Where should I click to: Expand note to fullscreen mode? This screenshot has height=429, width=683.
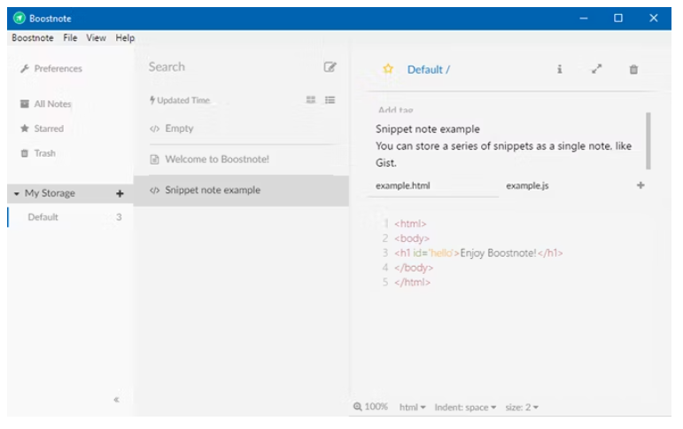tap(596, 69)
